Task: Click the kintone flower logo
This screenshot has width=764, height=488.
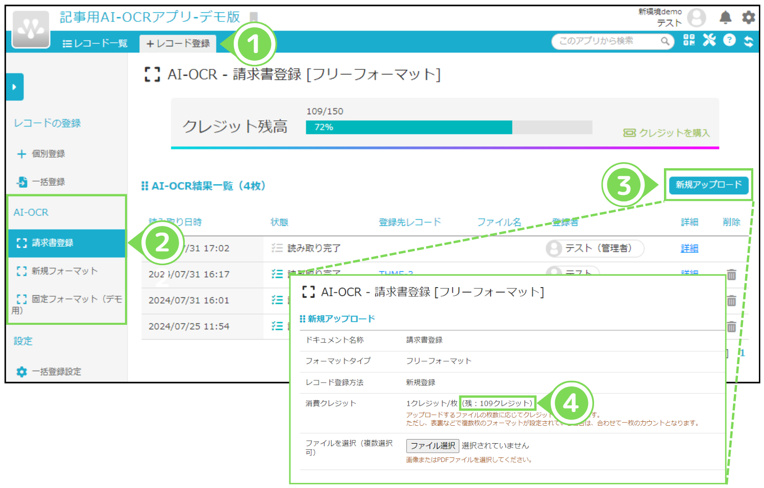Action: coord(30,28)
